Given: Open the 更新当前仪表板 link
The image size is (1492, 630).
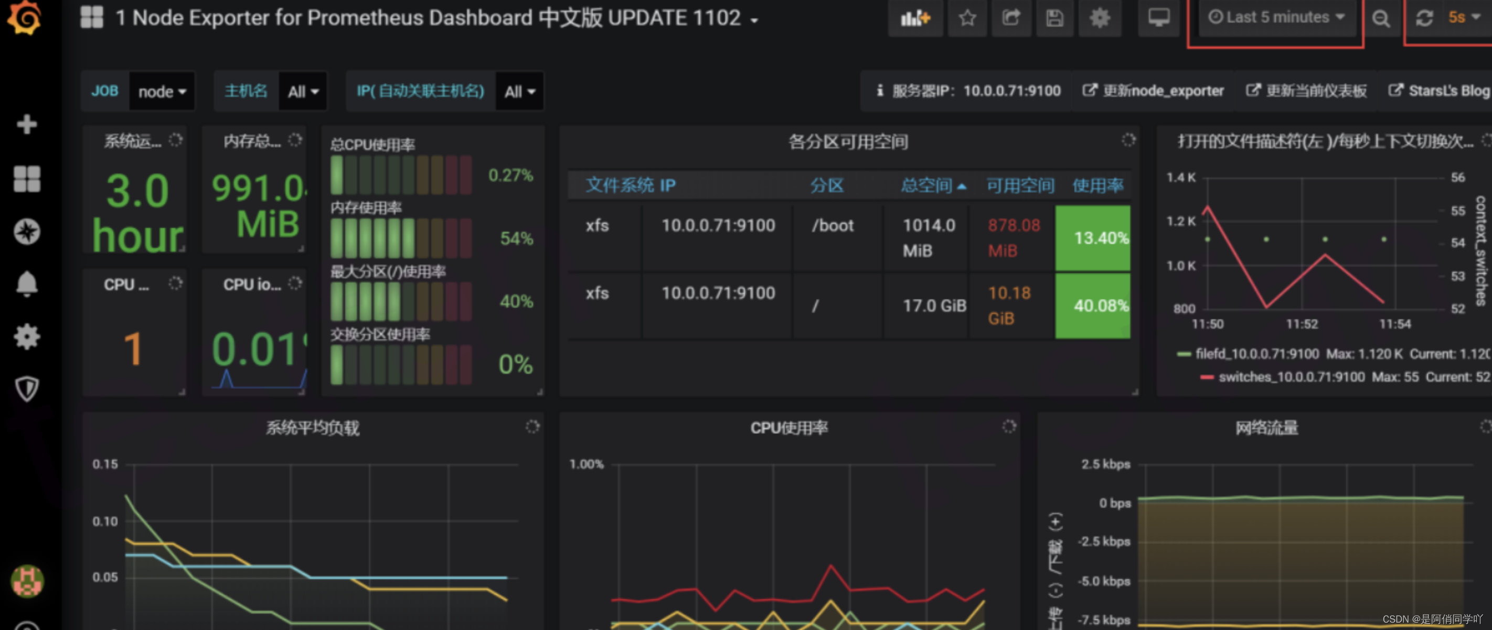Looking at the screenshot, I should (1306, 91).
